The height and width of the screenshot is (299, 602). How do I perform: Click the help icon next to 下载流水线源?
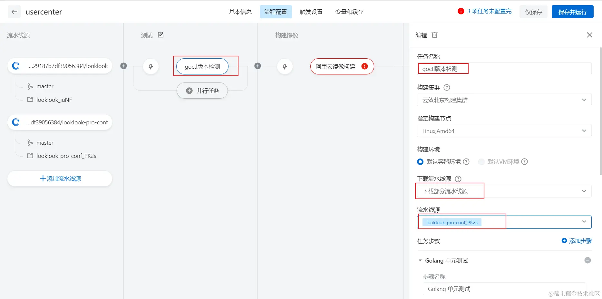tap(458, 179)
